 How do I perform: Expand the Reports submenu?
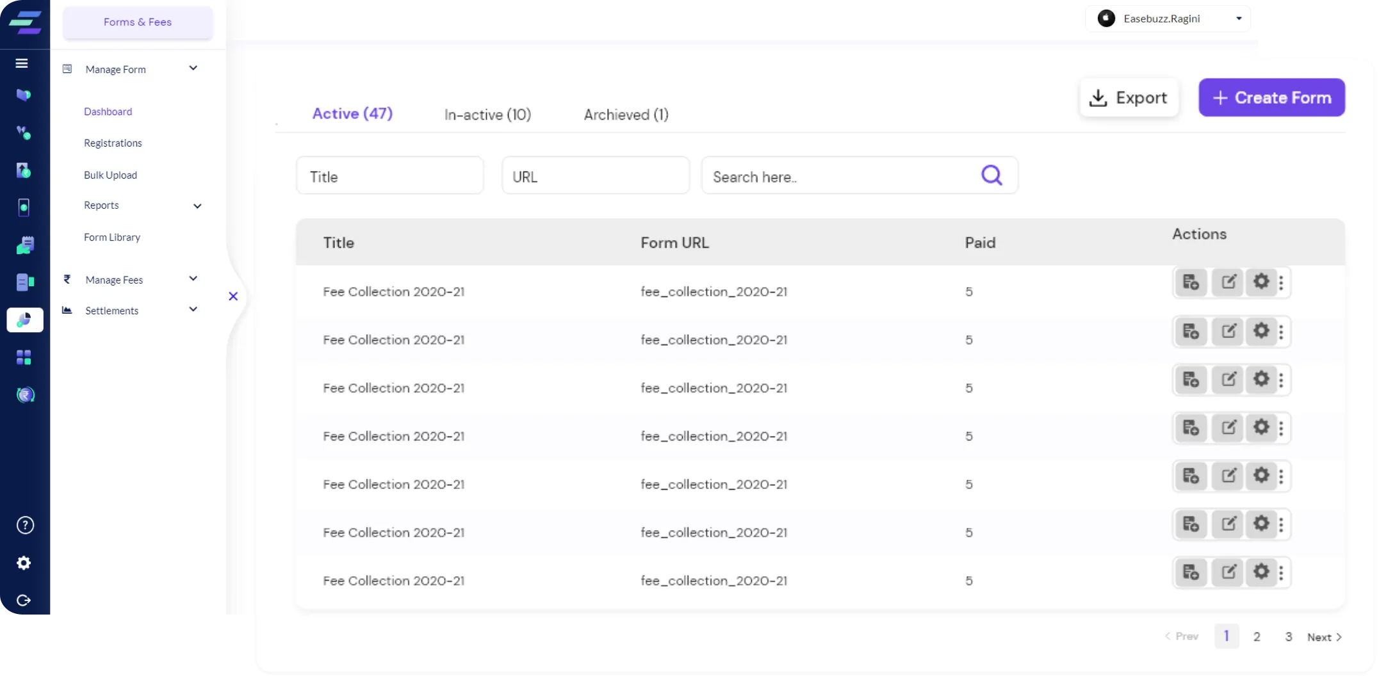point(197,205)
